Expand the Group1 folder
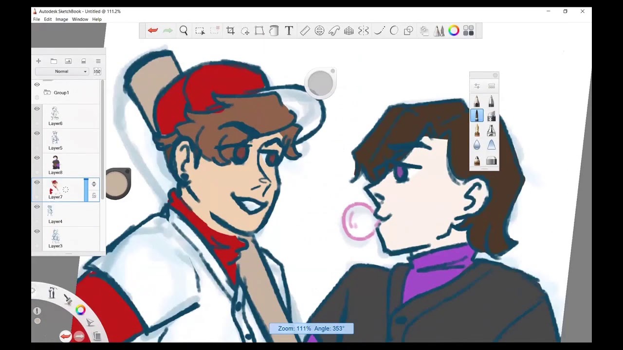The height and width of the screenshot is (350, 623). pos(47,92)
